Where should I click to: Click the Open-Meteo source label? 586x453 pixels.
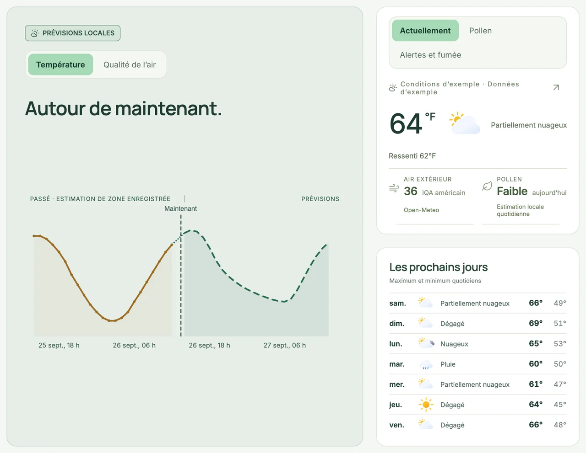tap(421, 210)
